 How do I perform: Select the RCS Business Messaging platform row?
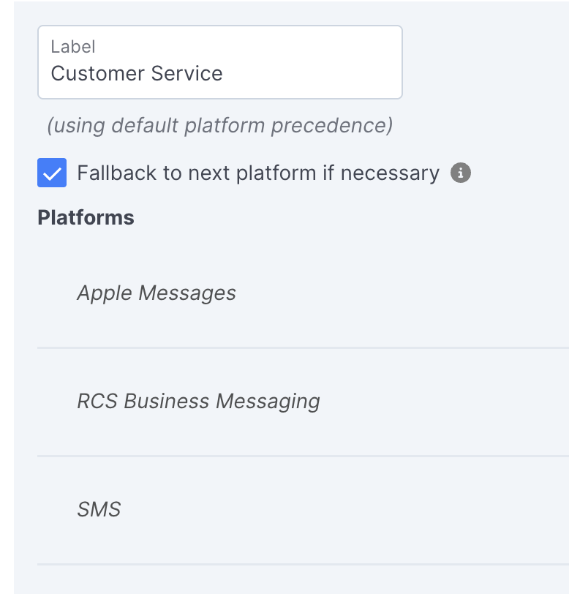click(x=303, y=402)
